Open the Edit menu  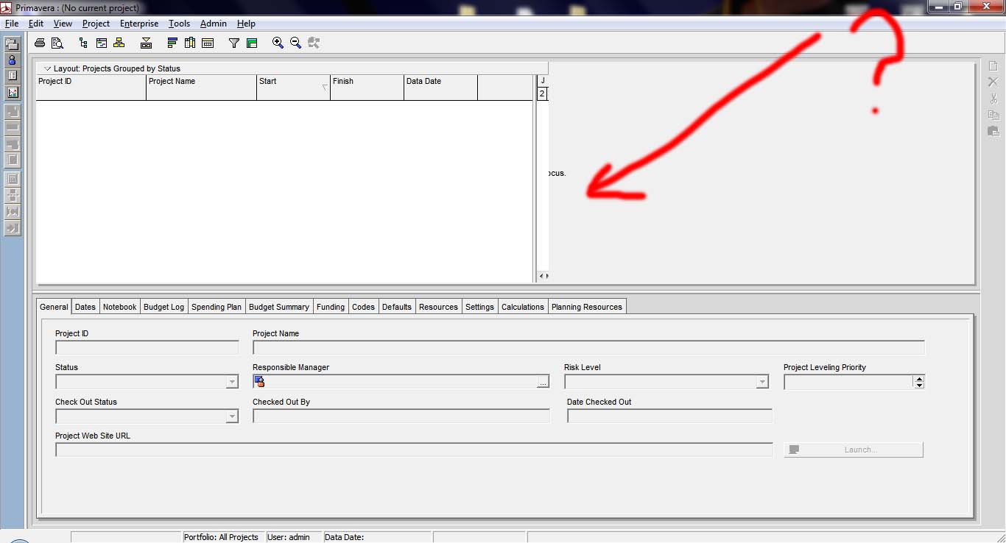click(36, 24)
